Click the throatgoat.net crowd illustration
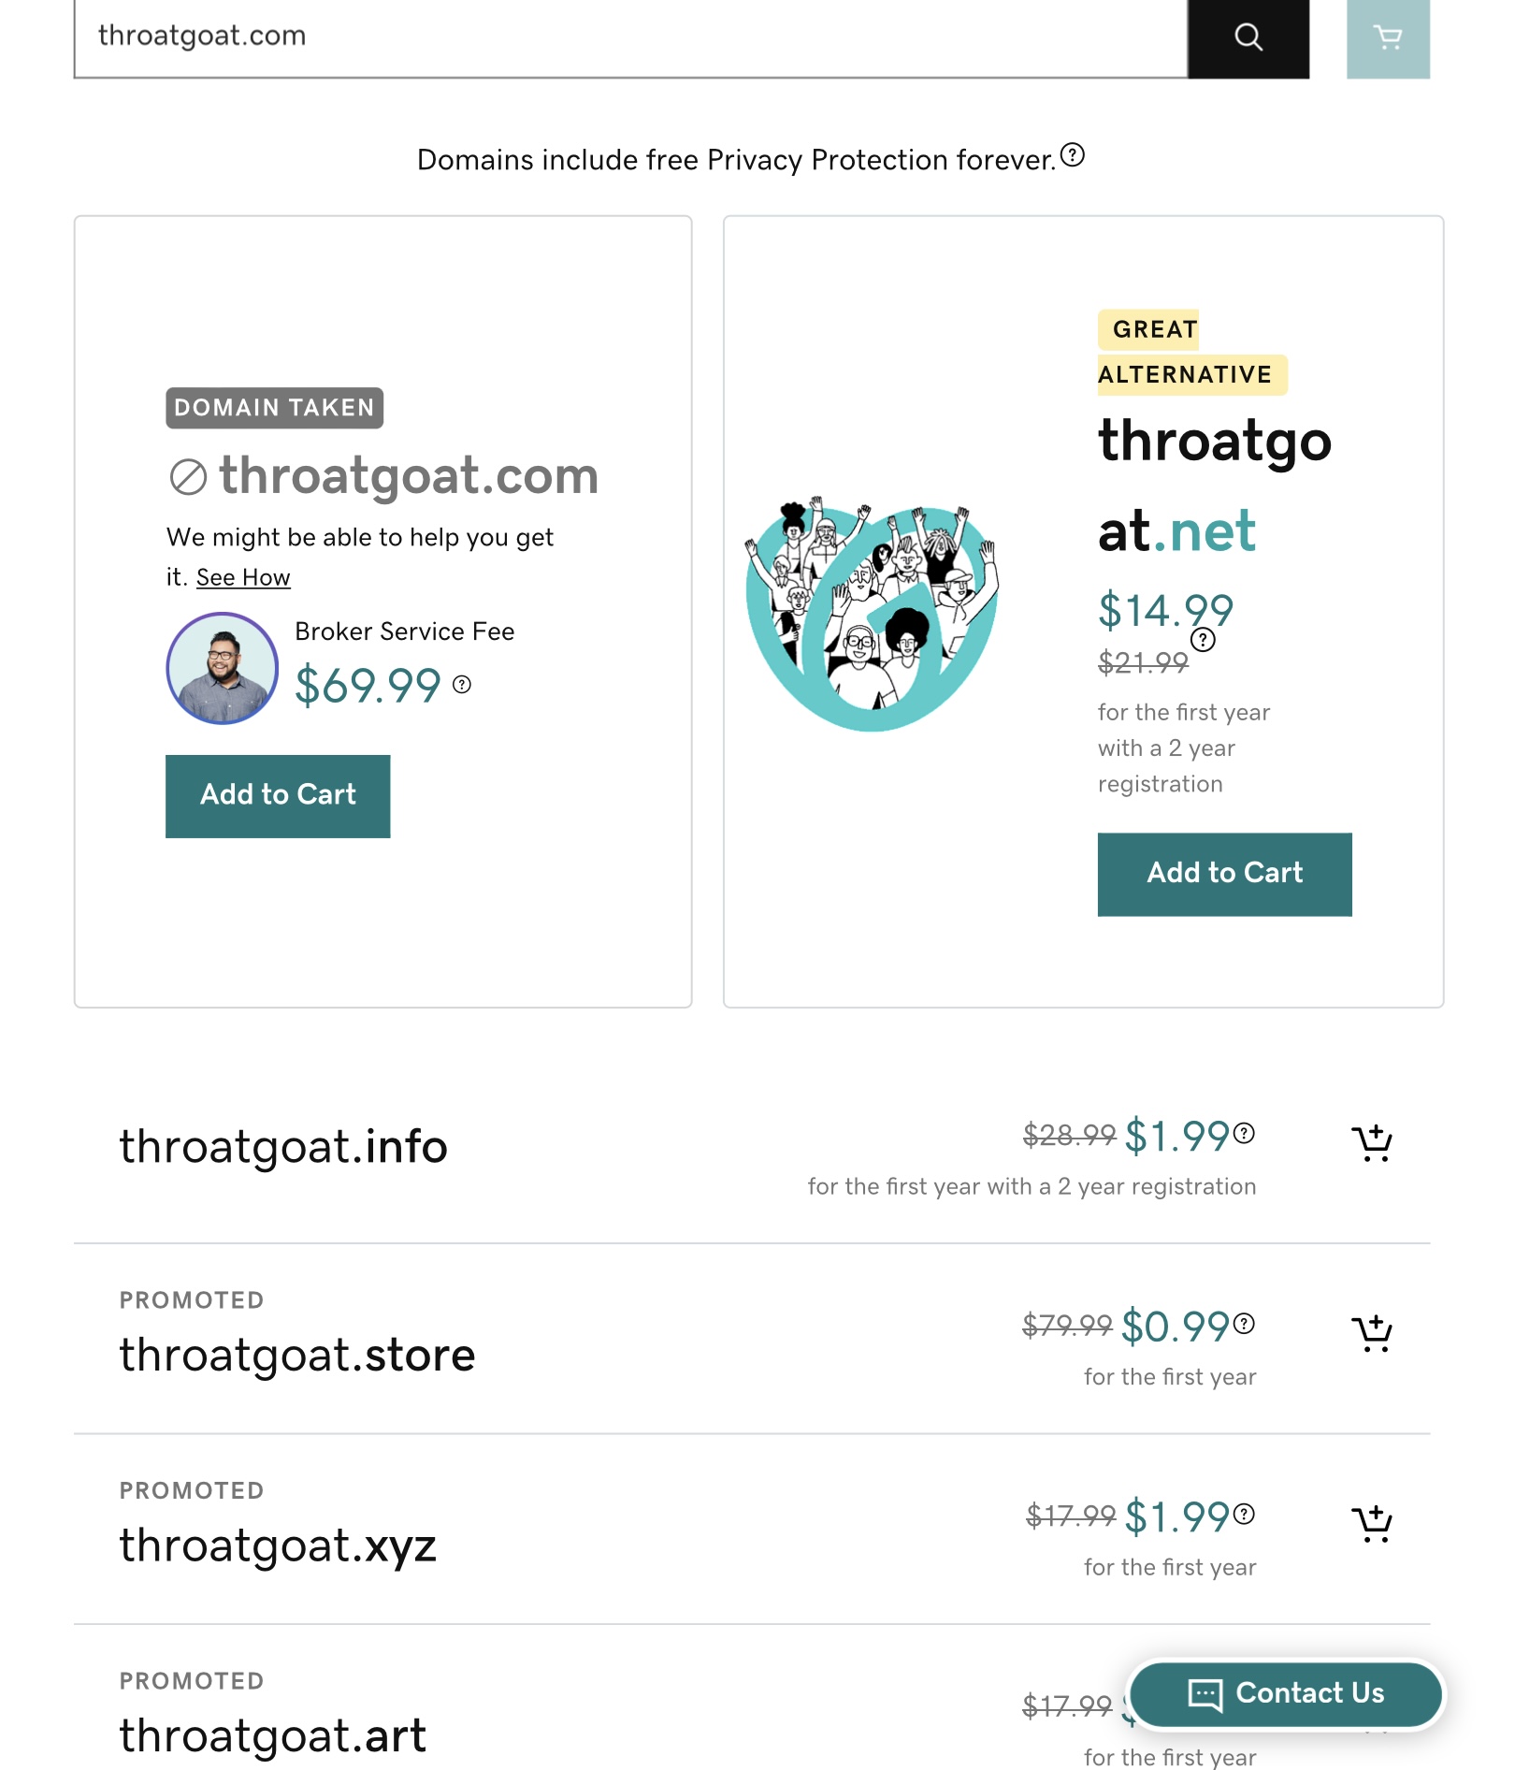Image resolution: width=1515 pixels, height=1770 pixels. (x=872, y=614)
